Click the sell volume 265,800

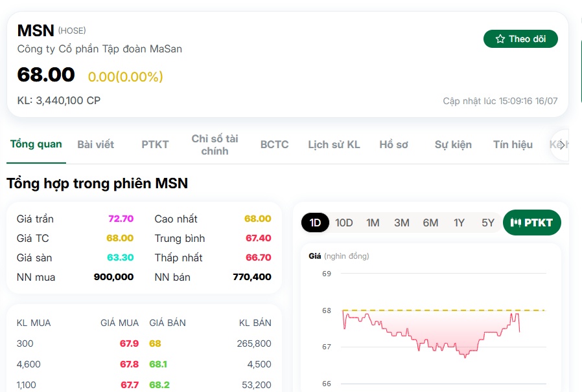tap(254, 343)
